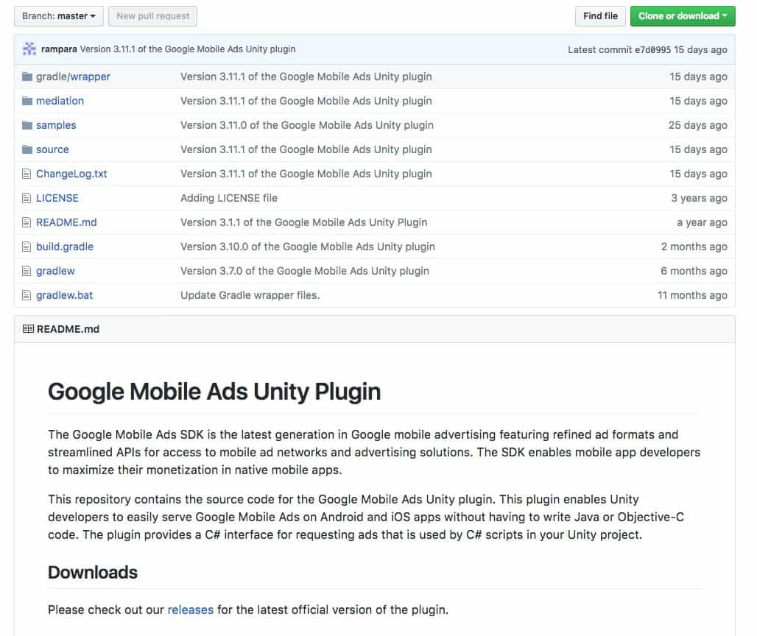Click the mediation folder icon
This screenshot has width=757, height=636.
[27, 101]
